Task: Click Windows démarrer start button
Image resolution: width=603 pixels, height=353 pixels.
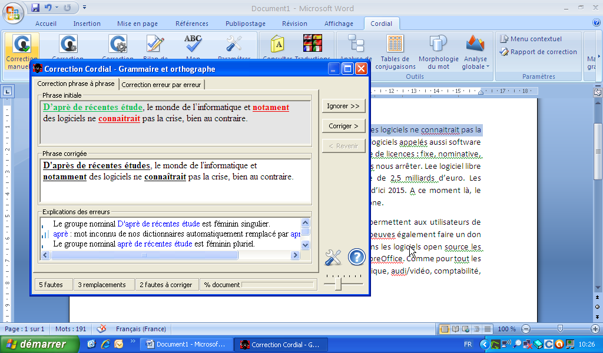Action: pyautogui.click(x=40, y=344)
